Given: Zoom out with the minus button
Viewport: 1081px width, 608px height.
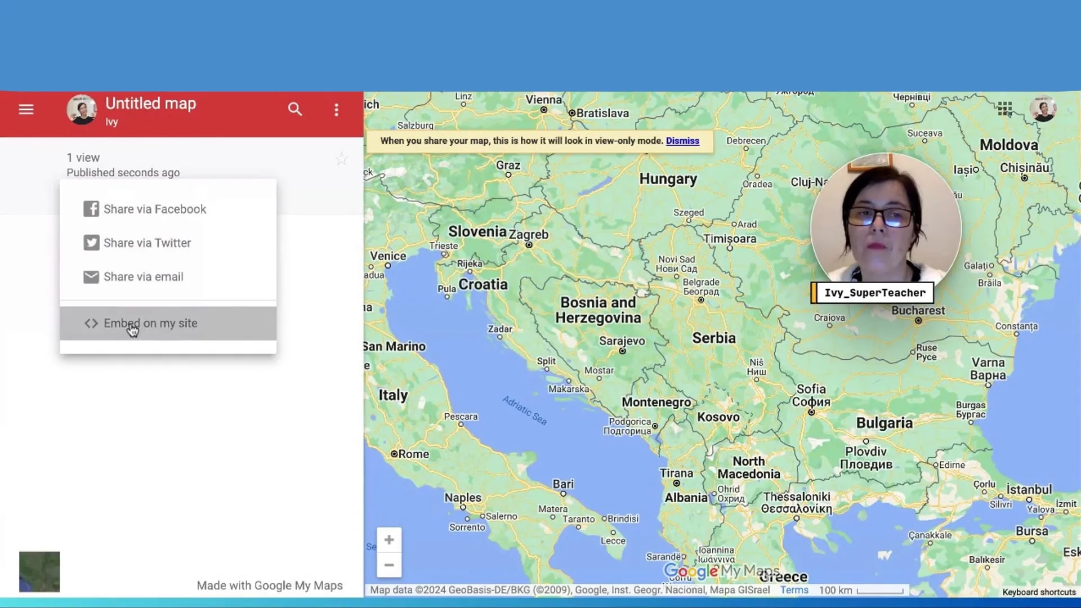Looking at the screenshot, I should click(x=389, y=565).
